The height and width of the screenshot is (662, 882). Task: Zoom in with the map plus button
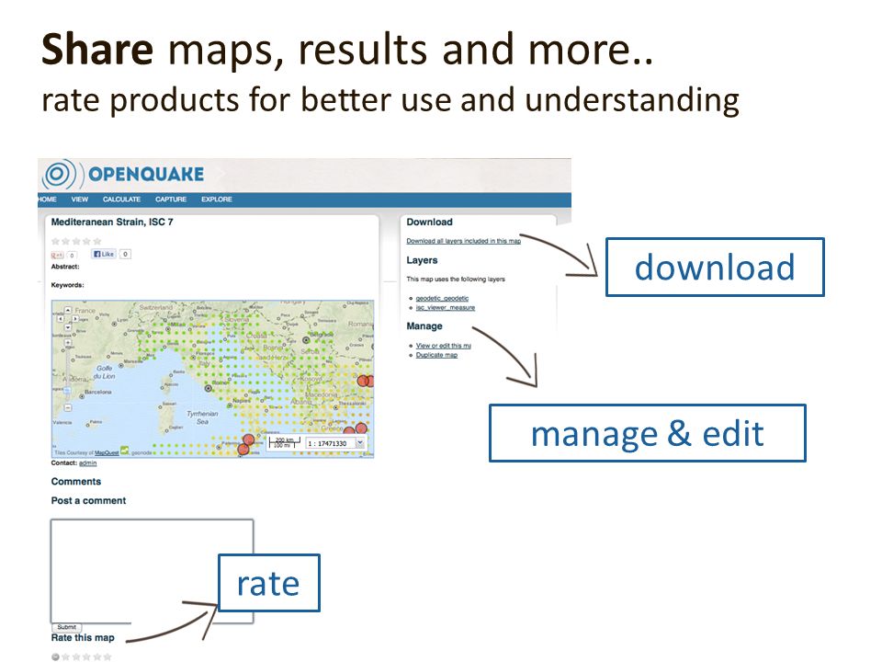pyautogui.click(x=68, y=342)
